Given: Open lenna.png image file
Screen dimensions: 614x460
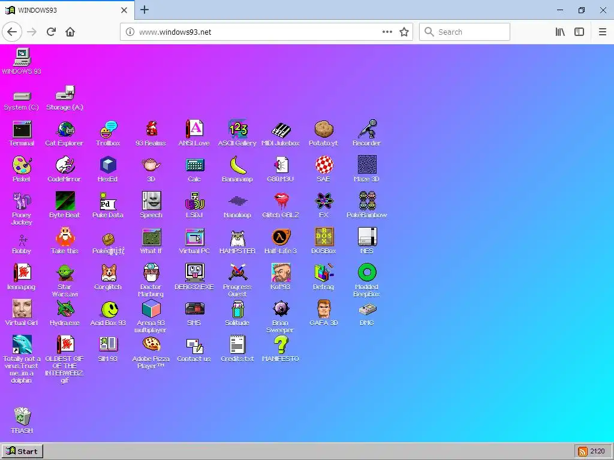Looking at the screenshot, I should tap(22, 273).
